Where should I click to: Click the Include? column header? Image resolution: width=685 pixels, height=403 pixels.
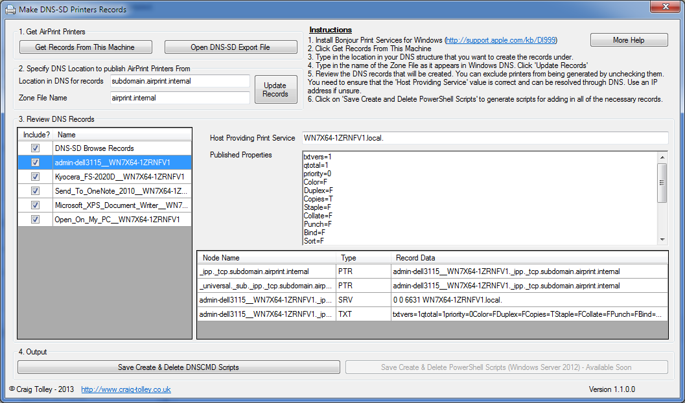click(36, 135)
